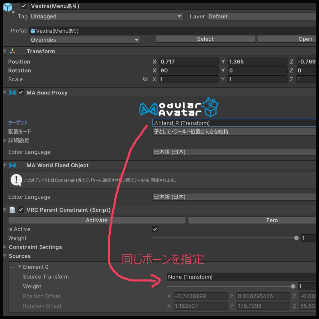This screenshot has width=319, height=319.
Task: Expand the Constraint Settings foldout
Action: pos(5,247)
